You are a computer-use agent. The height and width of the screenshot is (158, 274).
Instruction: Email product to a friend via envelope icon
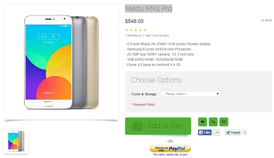[x=224, y=122]
